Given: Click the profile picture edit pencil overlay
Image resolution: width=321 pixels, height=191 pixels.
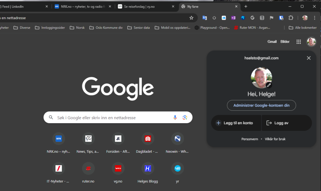Looking at the screenshot, I should coord(269,85).
